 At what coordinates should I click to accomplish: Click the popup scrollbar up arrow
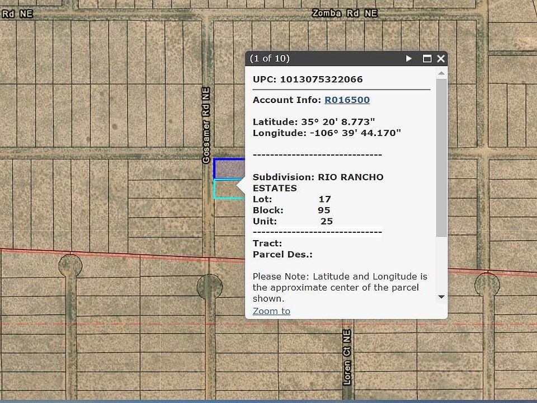[x=441, y=73]
